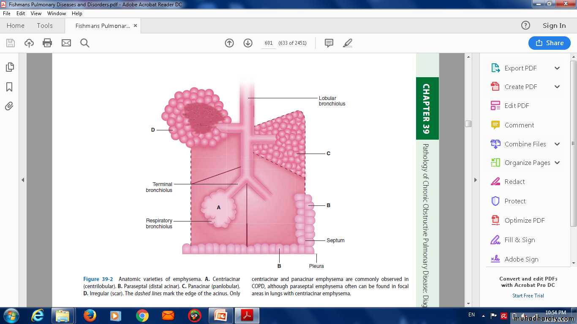Open the search magnifier tool
Screen dimensions: 577x324
pyautogui.click(x=85, y=43)
